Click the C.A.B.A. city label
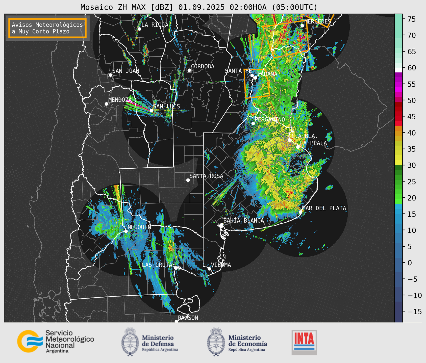This screenshot has height=363, width=426. (x=305, y=136)
